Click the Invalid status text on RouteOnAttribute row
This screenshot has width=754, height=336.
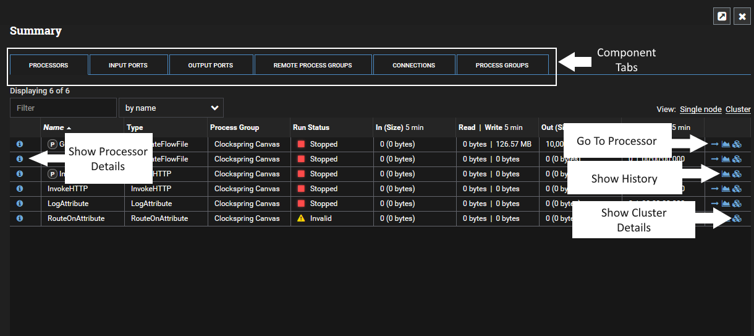pyautogui.click(x=321, y=218)
